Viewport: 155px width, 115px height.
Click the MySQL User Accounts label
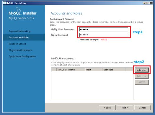tap(63, 59)
